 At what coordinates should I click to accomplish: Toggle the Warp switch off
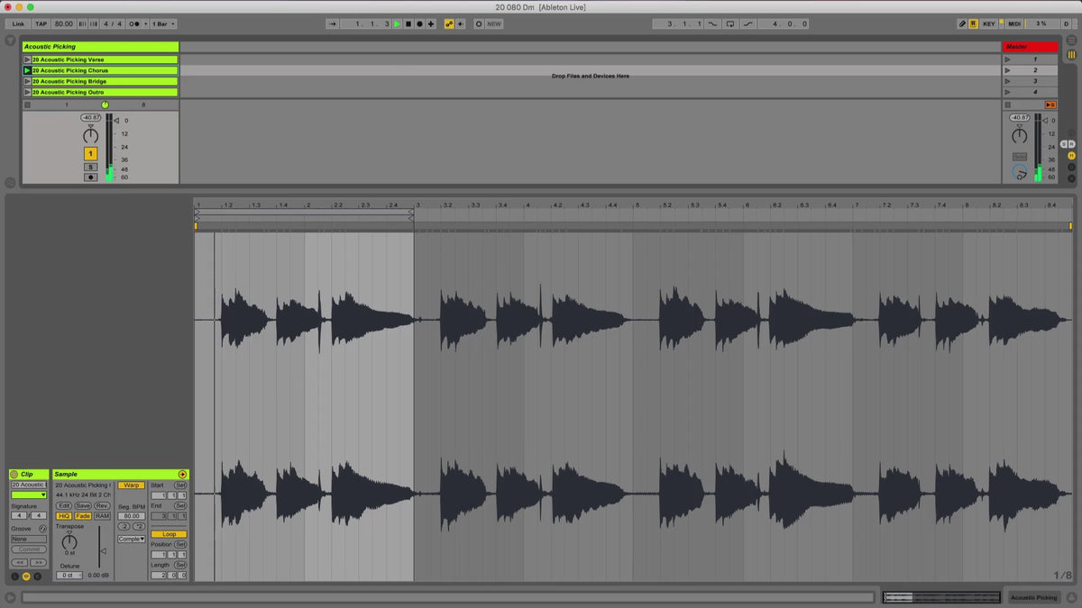pyautogui.click(x=131, y=485)
